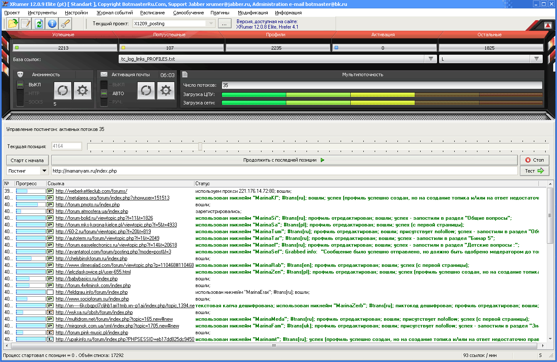Open the Журнал событий menu

click(115, 13)
